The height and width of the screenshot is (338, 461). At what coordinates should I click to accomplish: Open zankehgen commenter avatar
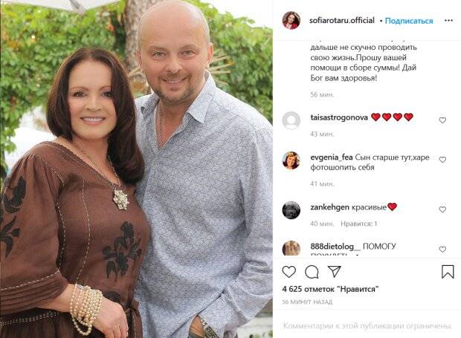[291, 210]
